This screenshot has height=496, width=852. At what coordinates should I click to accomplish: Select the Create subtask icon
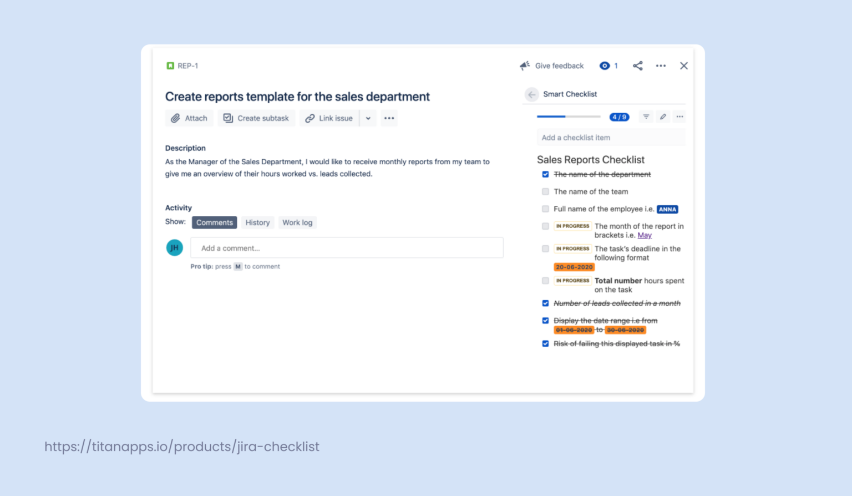(229, 118)
